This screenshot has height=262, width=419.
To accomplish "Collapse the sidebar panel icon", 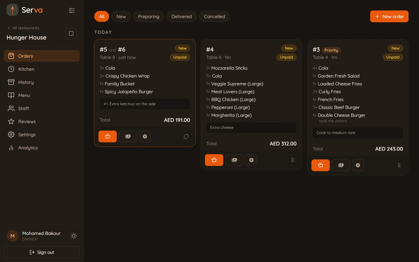I will coord(72,10).
